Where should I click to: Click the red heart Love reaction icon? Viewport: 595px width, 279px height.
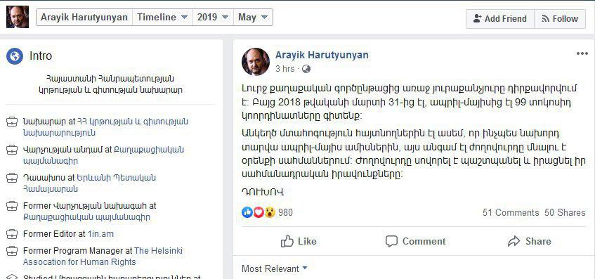coord(259,212)
